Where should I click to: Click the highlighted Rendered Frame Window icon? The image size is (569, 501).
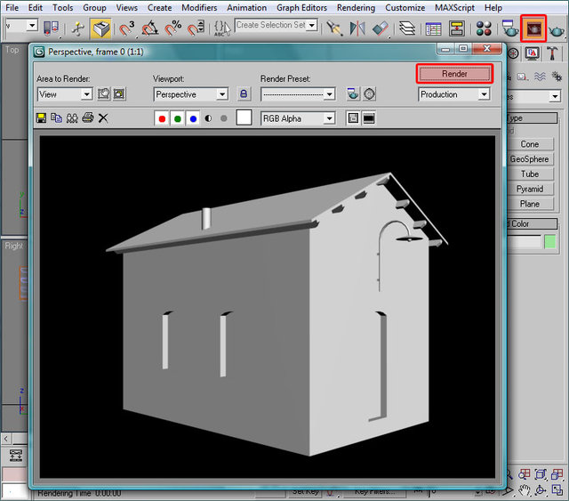(x=533, y=28)
